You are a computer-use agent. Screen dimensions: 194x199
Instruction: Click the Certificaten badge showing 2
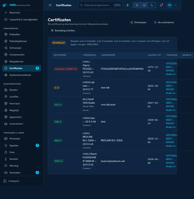37,68
